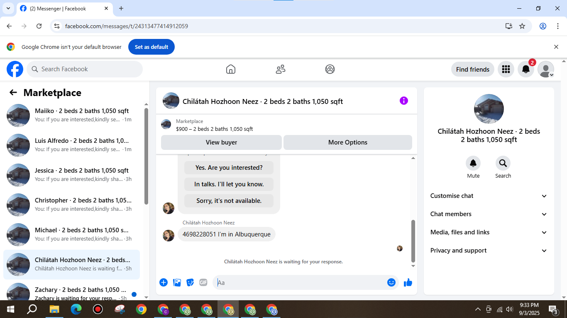Open a new browser tab
Viewport: 567px width, 318px height.
click(x=121, y=8)
